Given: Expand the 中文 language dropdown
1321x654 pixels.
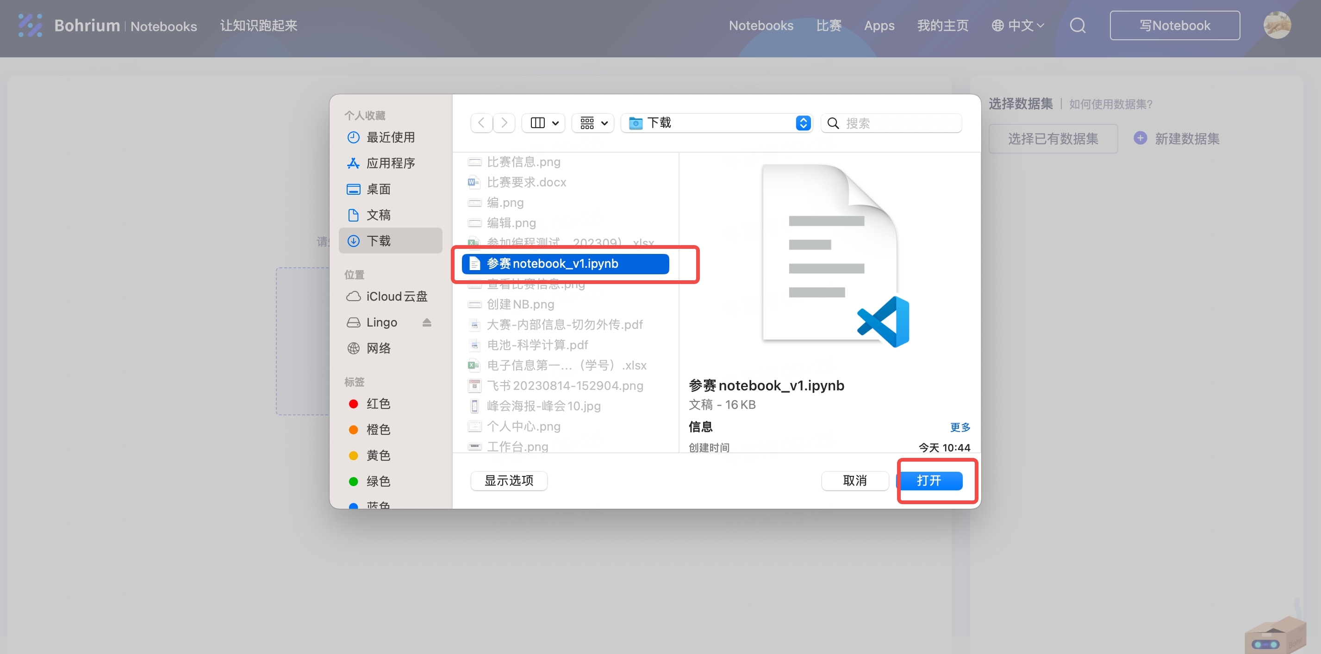Looking at the screenshot, I should (1017, 25).
